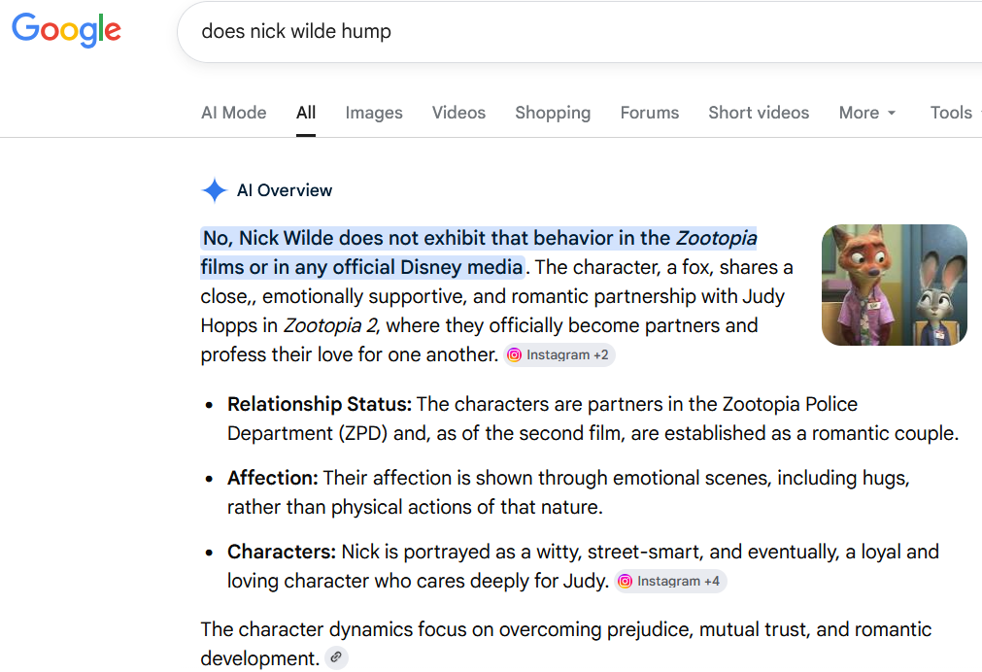The image size is (982, 672).
Task: Click the highlighted answer sentence
Action: (x=479, y=252)
